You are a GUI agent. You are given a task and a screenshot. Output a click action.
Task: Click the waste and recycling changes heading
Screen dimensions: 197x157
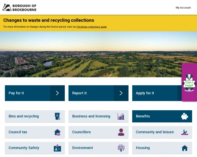(x=49, y=20)
